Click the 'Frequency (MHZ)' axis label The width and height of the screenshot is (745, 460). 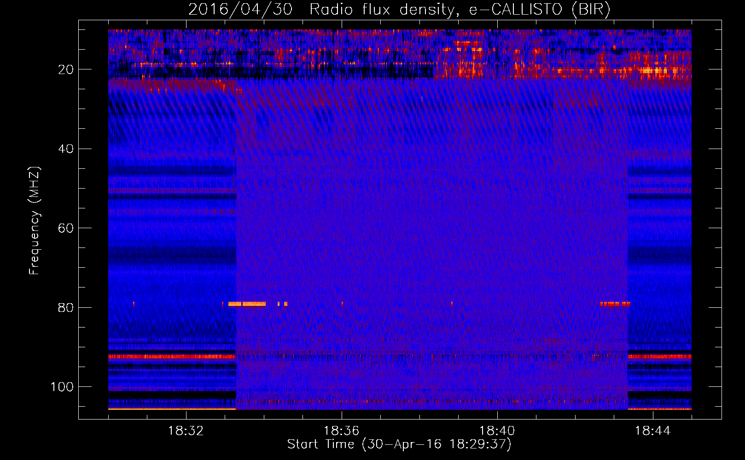[35, 221]
